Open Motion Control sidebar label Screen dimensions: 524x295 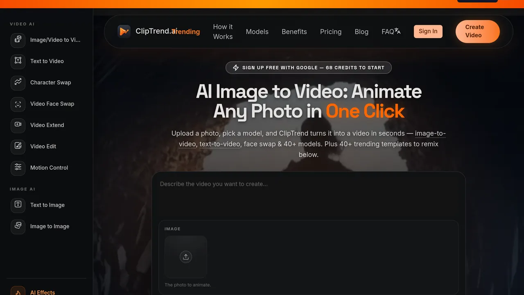pyautogui.click(x=49, y=168)
